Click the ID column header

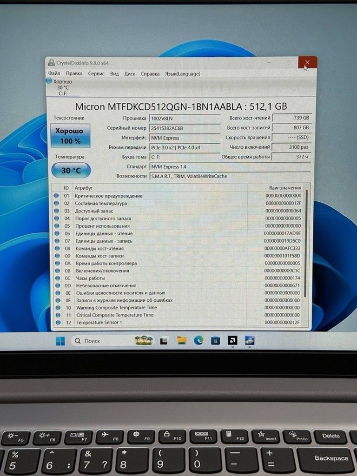point(66,188)
